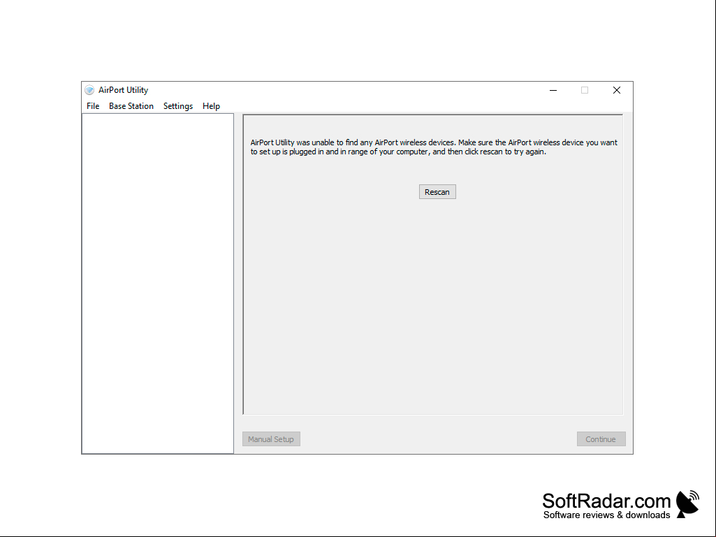Click the 'AirPort Utility was unable to find' message
716x537 pixels.
click(x=434, y=147)
